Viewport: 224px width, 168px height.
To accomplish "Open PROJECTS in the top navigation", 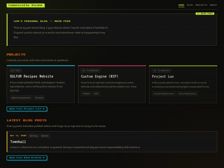I will tap(201, 5).
